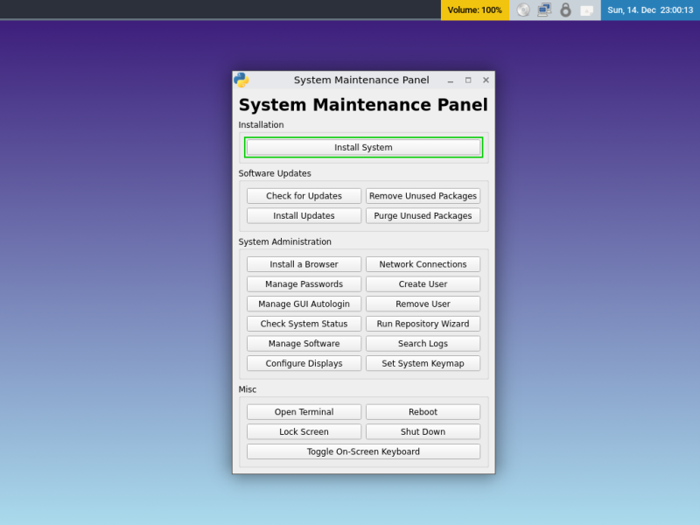
Task: Install a Browser from System Administration
Action: coord(304,263)
